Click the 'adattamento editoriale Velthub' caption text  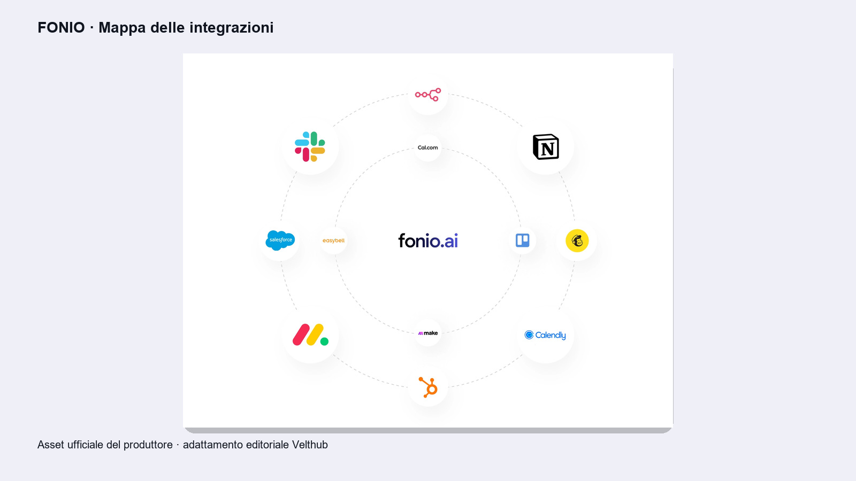255,445
